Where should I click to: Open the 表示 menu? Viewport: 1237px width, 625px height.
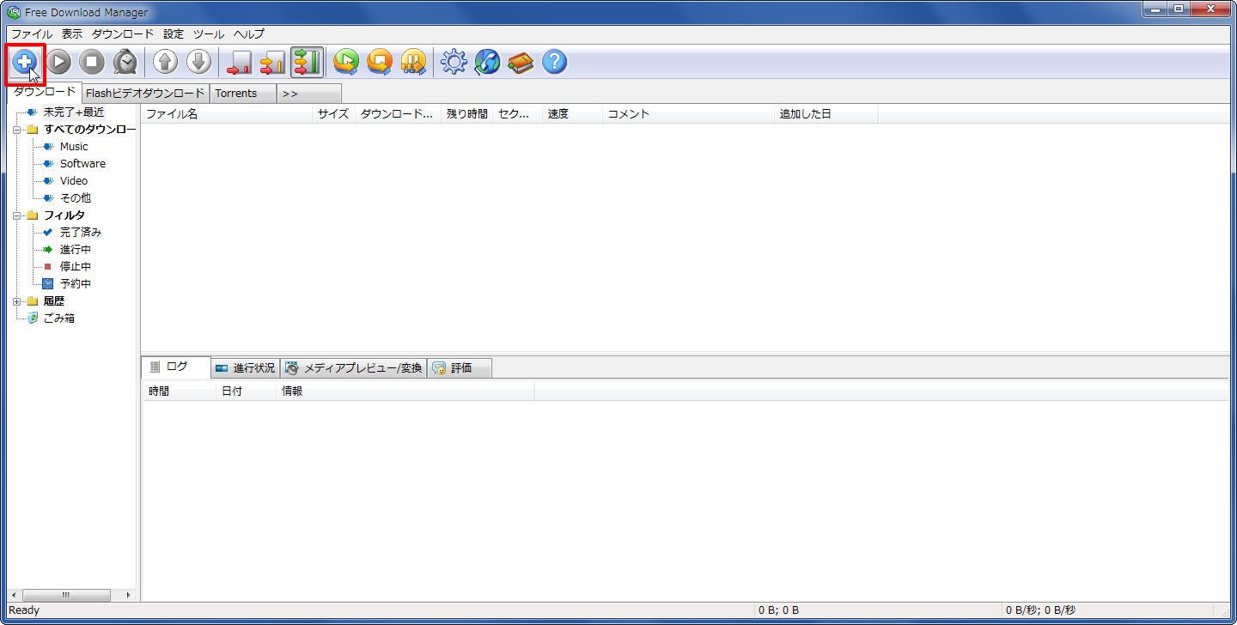pos(72,34)
